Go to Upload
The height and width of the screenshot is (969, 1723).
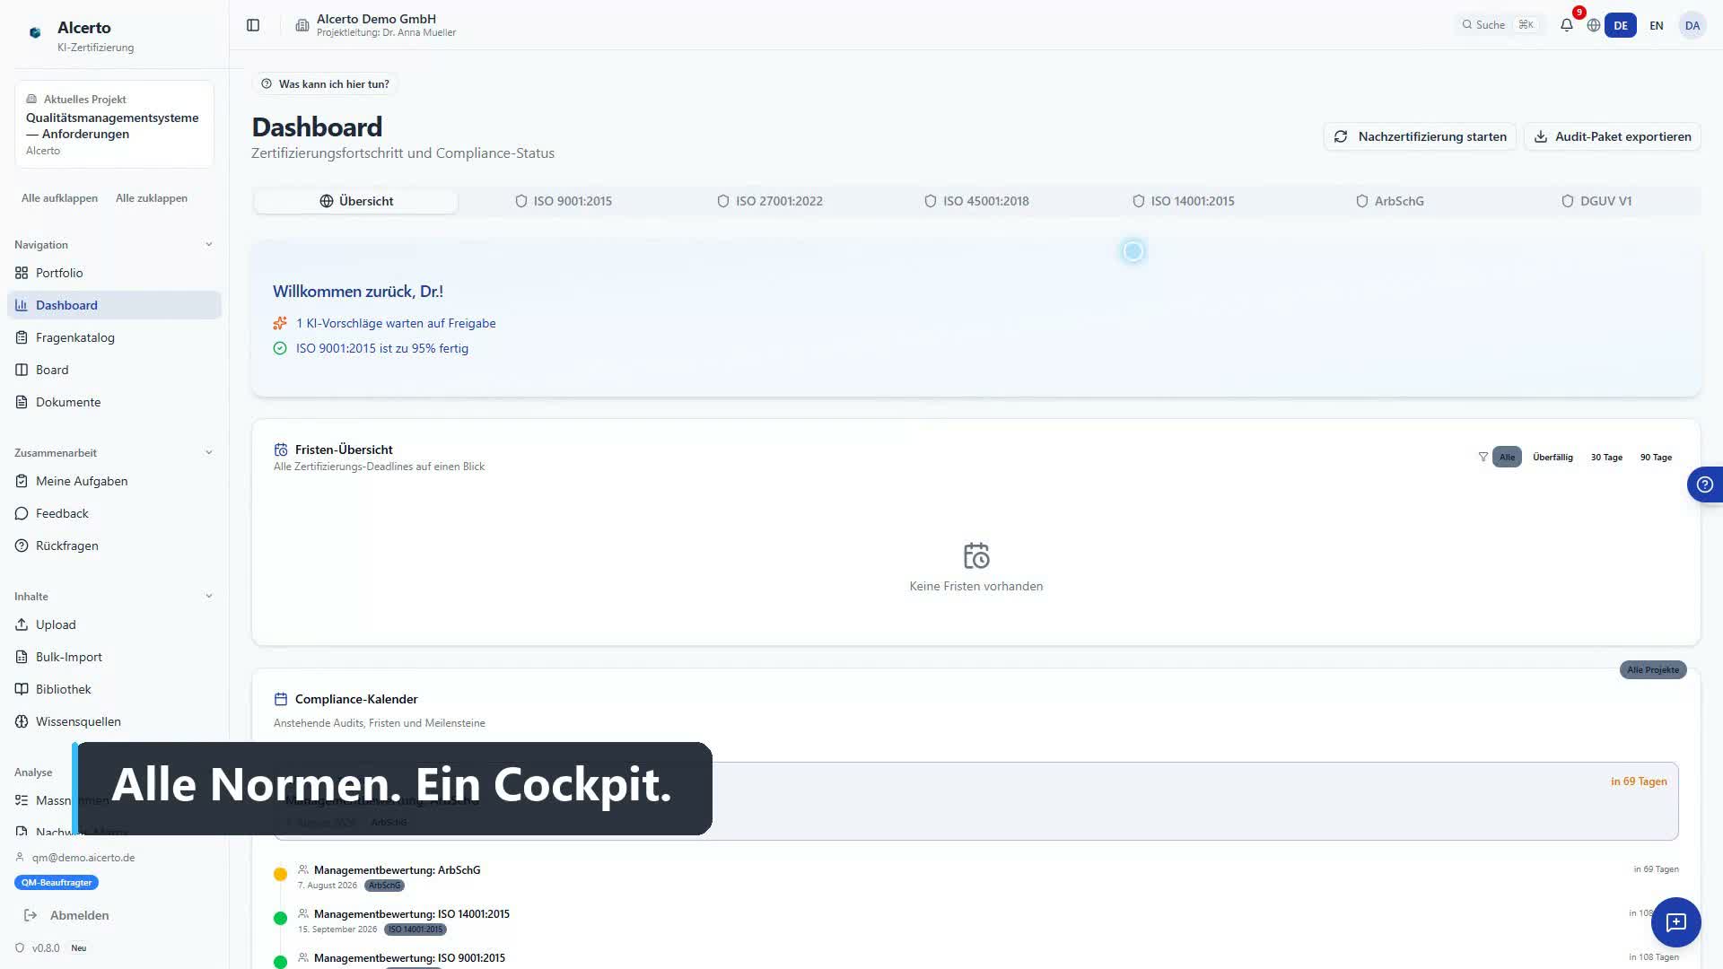coord(114,624)
